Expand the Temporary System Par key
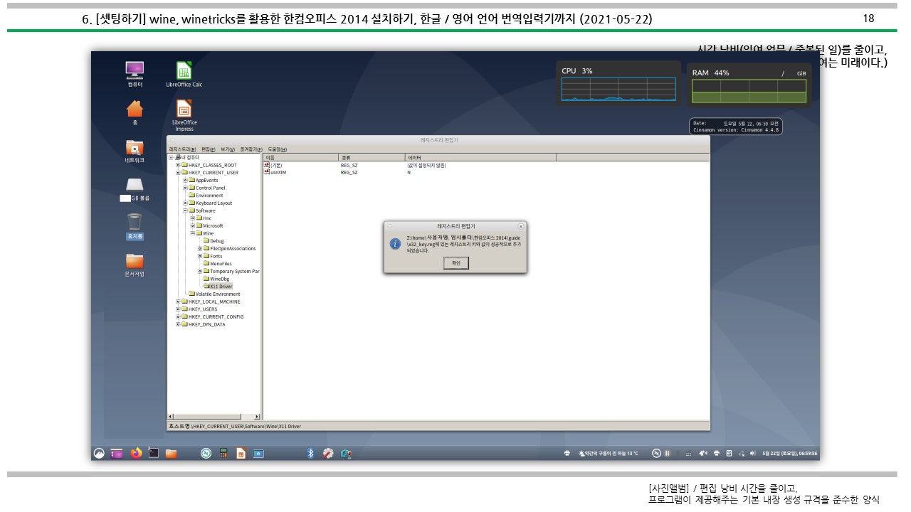This screenshot has width=911, height=512. pyautogui.click(x=199, y=272)
